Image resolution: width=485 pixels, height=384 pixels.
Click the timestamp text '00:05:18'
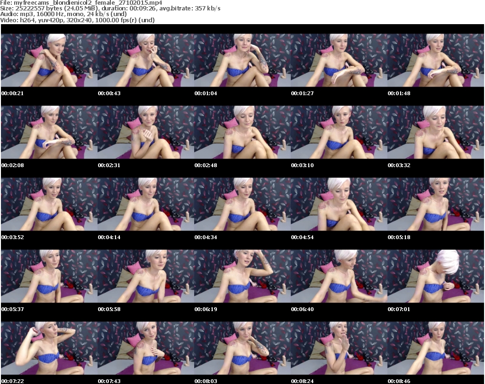pyautogui.click(x=399, y=237)
